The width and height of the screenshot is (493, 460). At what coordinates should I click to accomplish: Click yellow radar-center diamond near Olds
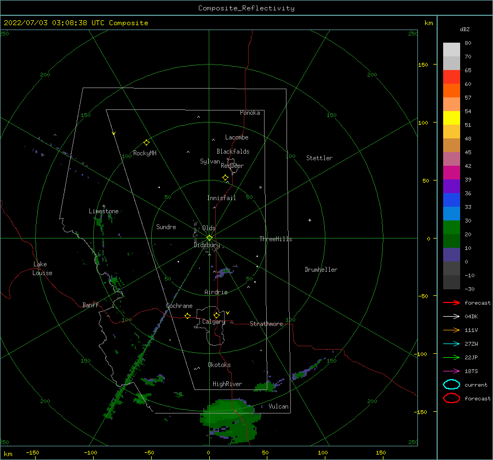pos(209,238)
